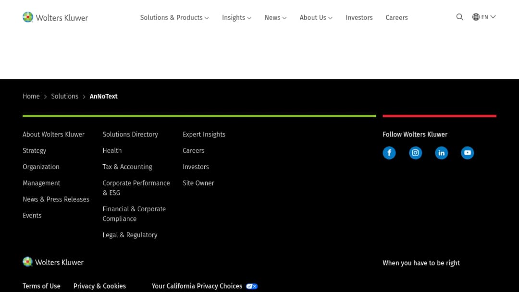Open Wolters Kluwer YouTube icon
The width and height of the screenshot is (519, 292).
468,153
